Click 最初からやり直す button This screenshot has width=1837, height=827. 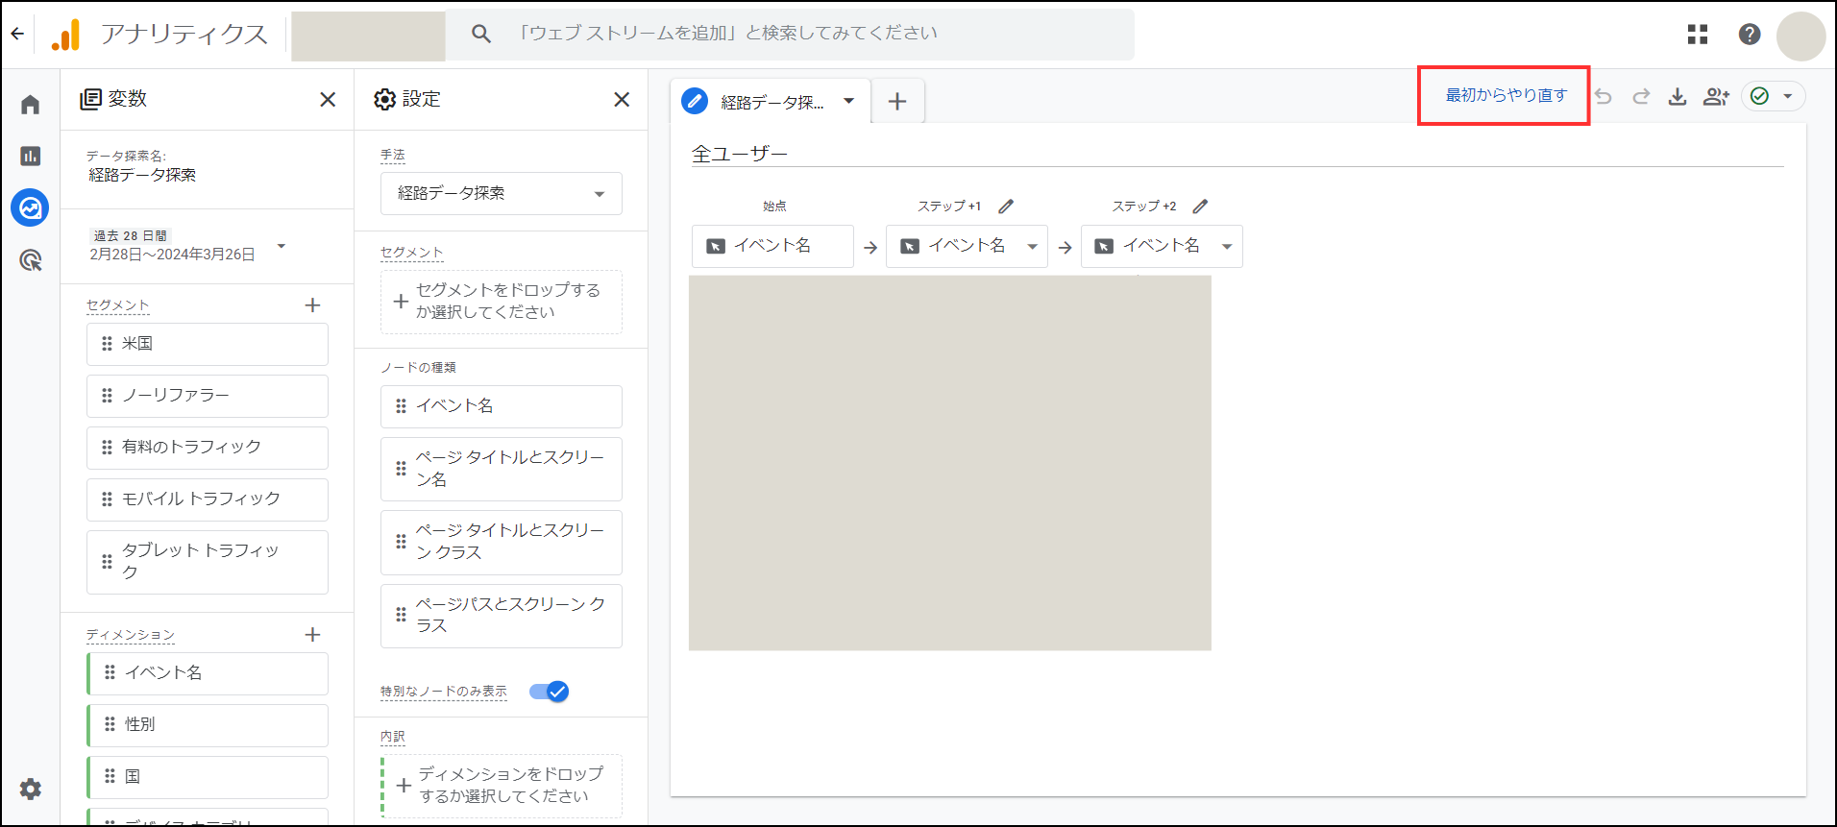(x=1506, y=95)
